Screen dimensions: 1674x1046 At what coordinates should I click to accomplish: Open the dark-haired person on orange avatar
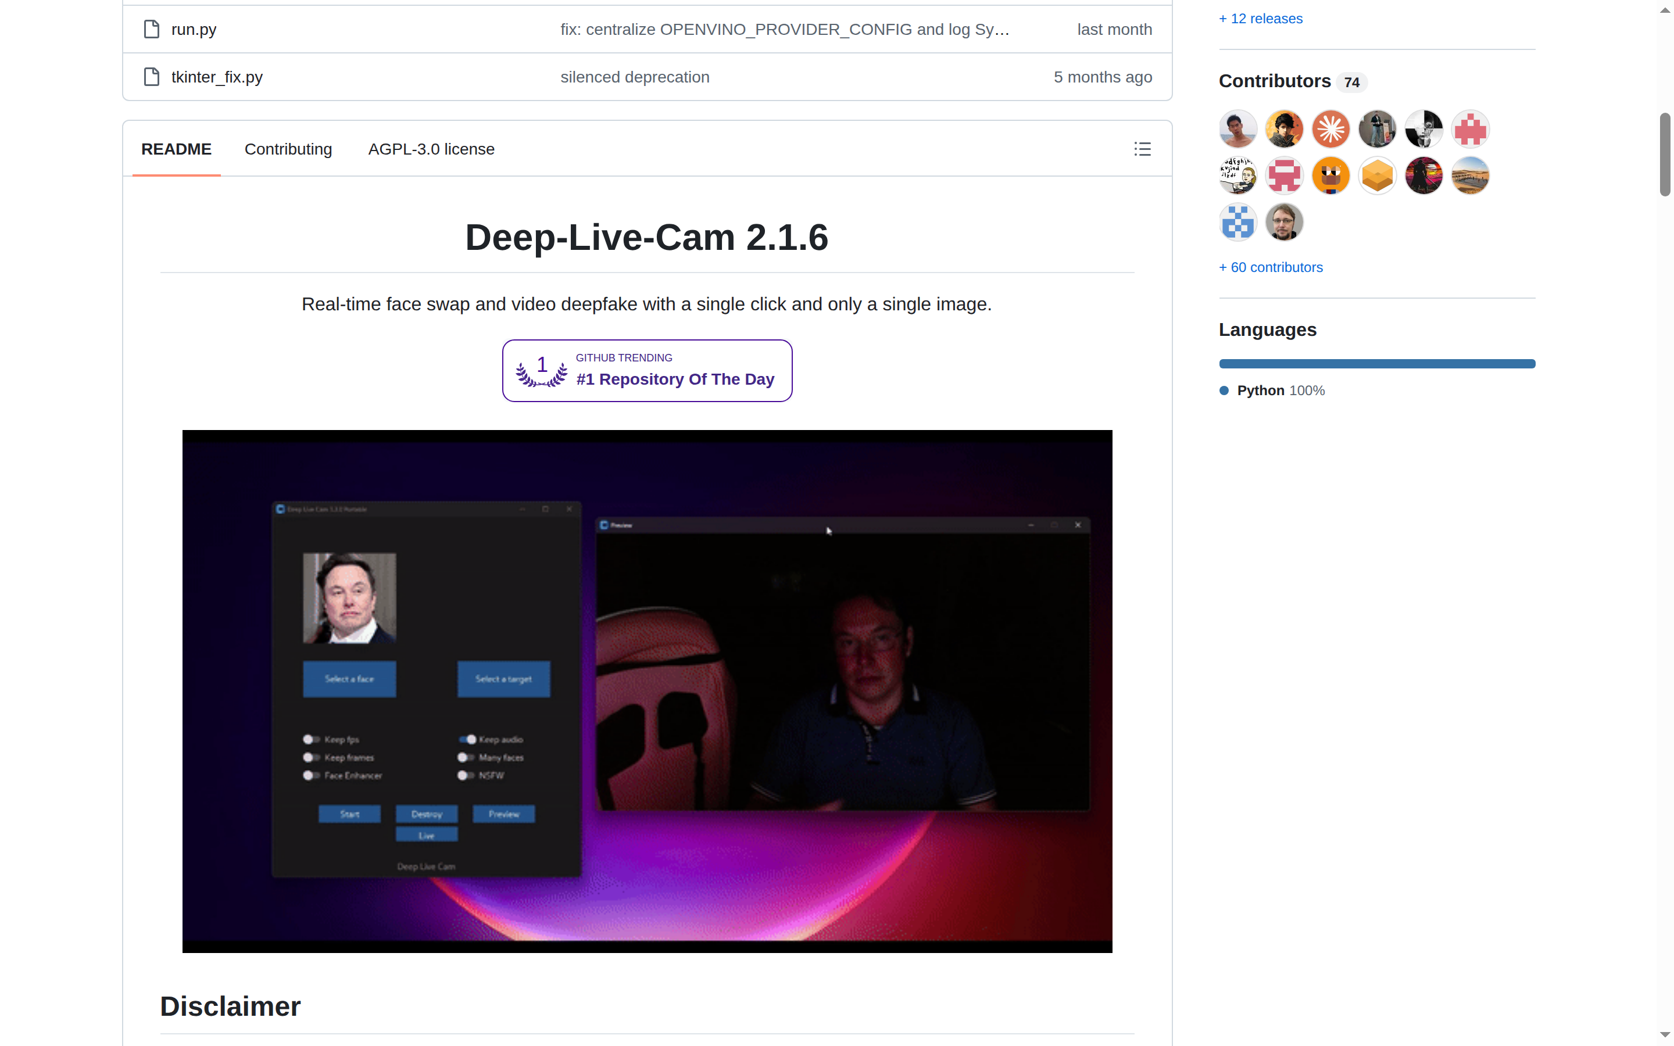click(x=1284, y=128)
